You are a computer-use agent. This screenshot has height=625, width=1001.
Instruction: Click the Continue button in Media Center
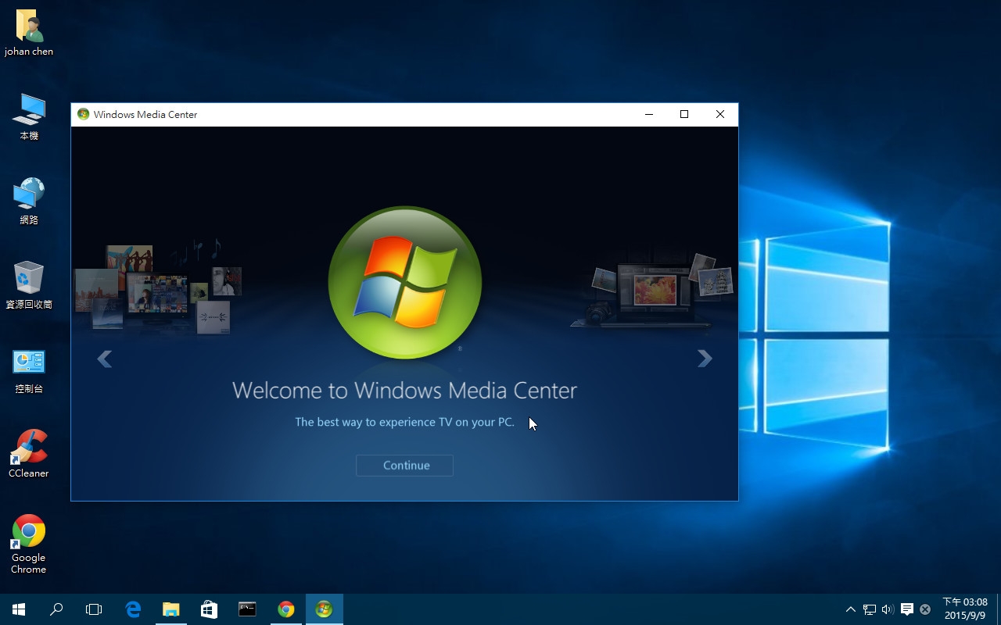pos(404,465)
